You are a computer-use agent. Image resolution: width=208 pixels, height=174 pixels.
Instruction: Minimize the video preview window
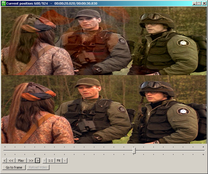click(194, 3)
